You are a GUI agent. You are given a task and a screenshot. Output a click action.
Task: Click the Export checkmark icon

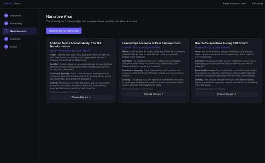(6, 47)
